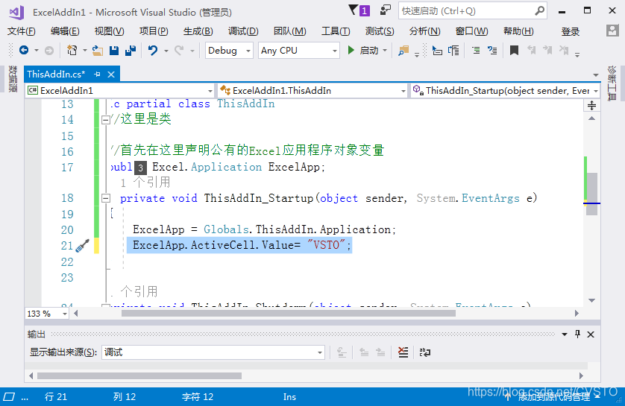Collapse the ThisAddIn_Startup method on line 18
The height and width of the screenshot is (406, 625).
pyautogui.click(x=106, y=198)
